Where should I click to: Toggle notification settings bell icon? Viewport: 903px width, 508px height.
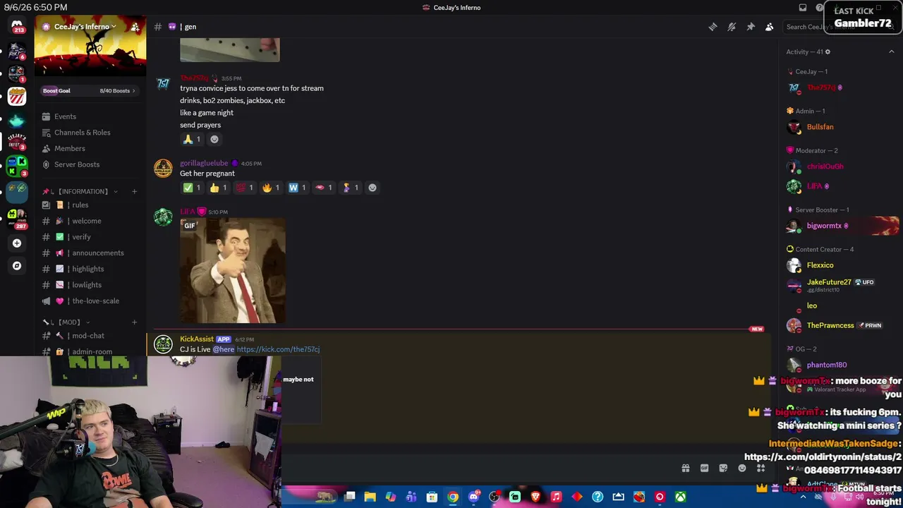click(732, 27)
